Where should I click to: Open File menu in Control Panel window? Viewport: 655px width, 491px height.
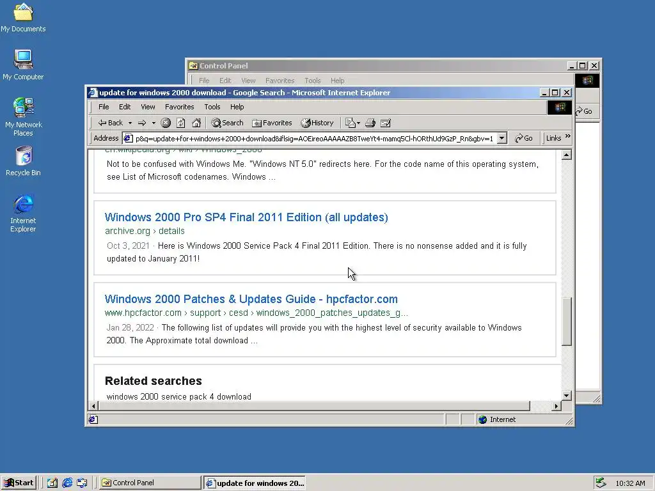204,81
